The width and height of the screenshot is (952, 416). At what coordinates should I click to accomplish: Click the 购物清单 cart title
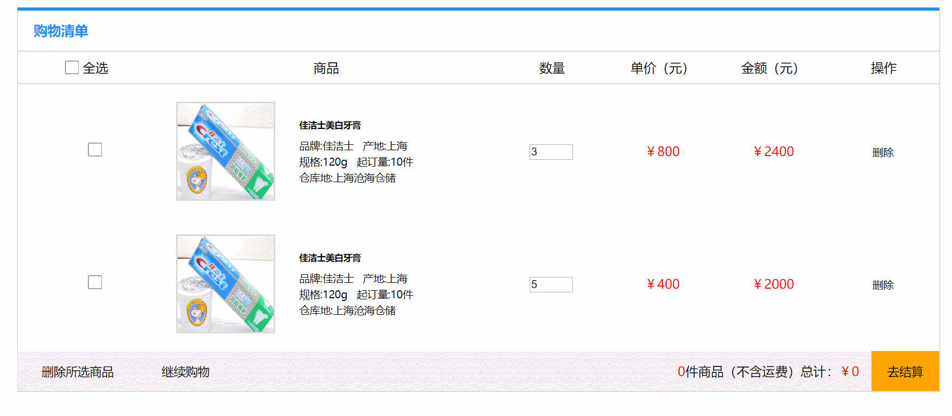tap(60, 31)
